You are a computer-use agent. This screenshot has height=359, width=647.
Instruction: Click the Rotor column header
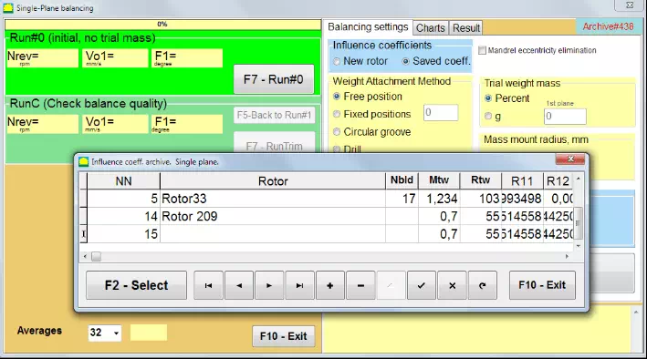[273, 181]
